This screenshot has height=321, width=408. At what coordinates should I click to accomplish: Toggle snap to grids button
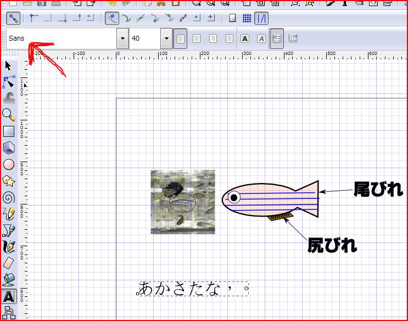247,18
